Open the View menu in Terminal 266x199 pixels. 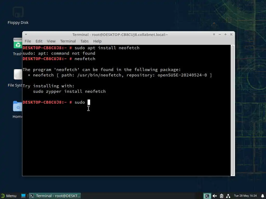point(51,41)
